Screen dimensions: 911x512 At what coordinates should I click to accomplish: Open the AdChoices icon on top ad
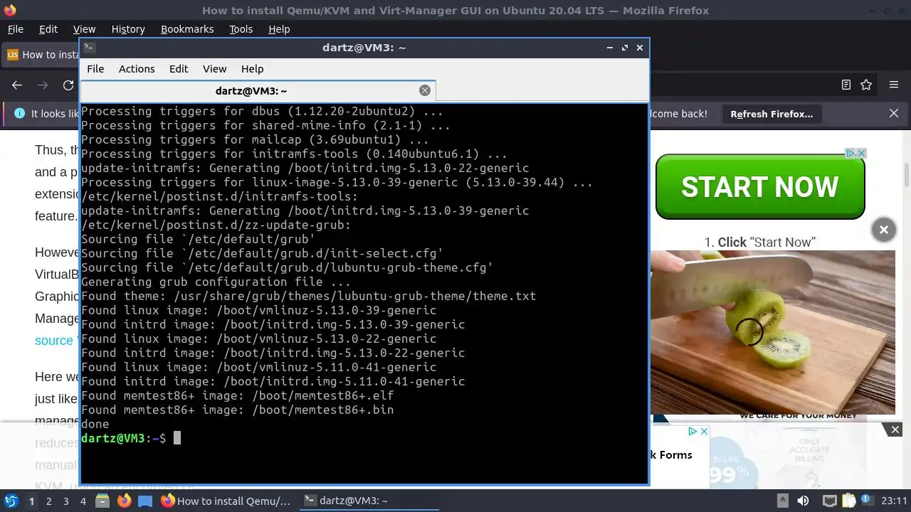click(850, 153)
